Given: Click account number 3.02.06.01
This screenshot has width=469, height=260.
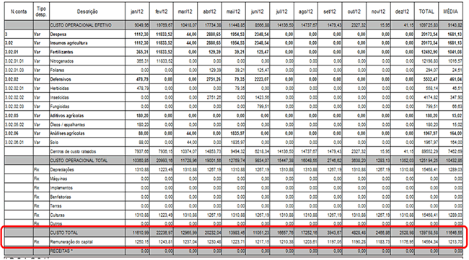Looking at the screenshot, I should pyautogui.click(x=14, y=143).
